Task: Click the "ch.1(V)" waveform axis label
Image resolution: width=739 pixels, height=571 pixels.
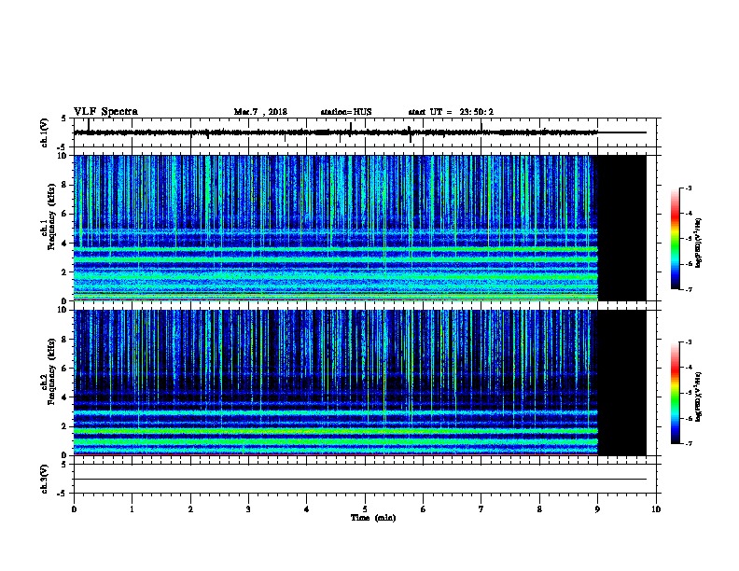Action: coord(45,132)
